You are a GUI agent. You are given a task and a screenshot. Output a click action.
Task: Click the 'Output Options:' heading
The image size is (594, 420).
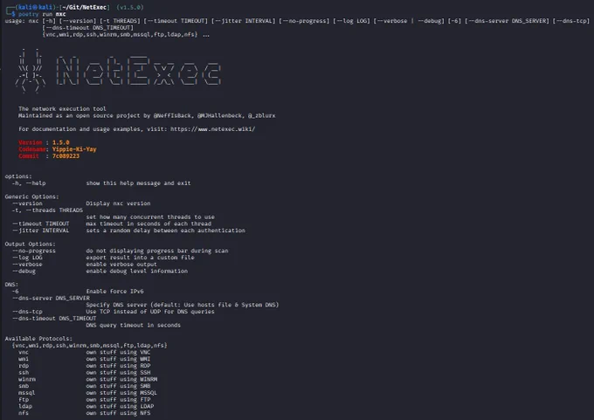click(30, 244)
